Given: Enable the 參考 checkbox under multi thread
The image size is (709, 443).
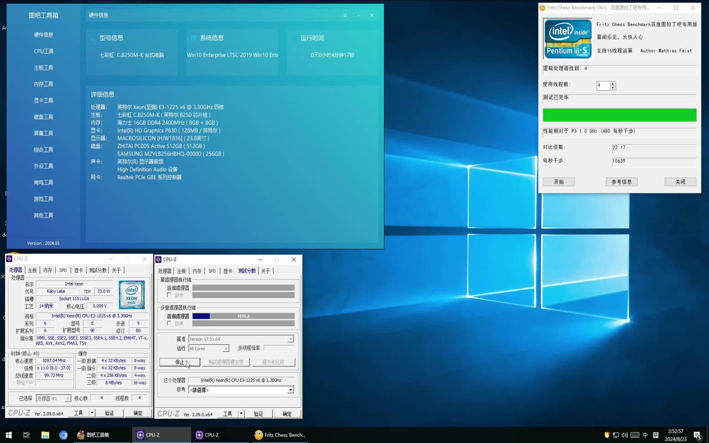Looking at the screenshot, I should 169,323.
